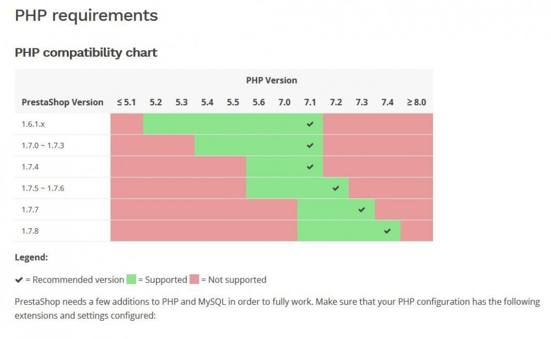This screenshot has height=339, width=551.
Task: Click the PHP compatibility chart heading
Action: point(86,53)
